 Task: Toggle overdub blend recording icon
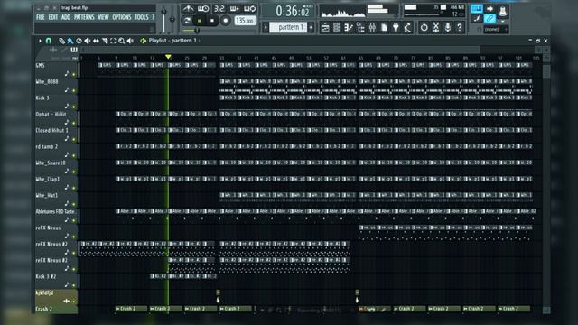[235, 8]
